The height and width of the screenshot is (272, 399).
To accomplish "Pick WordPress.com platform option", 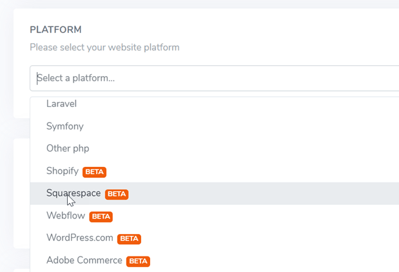I will tap(214, 238).
